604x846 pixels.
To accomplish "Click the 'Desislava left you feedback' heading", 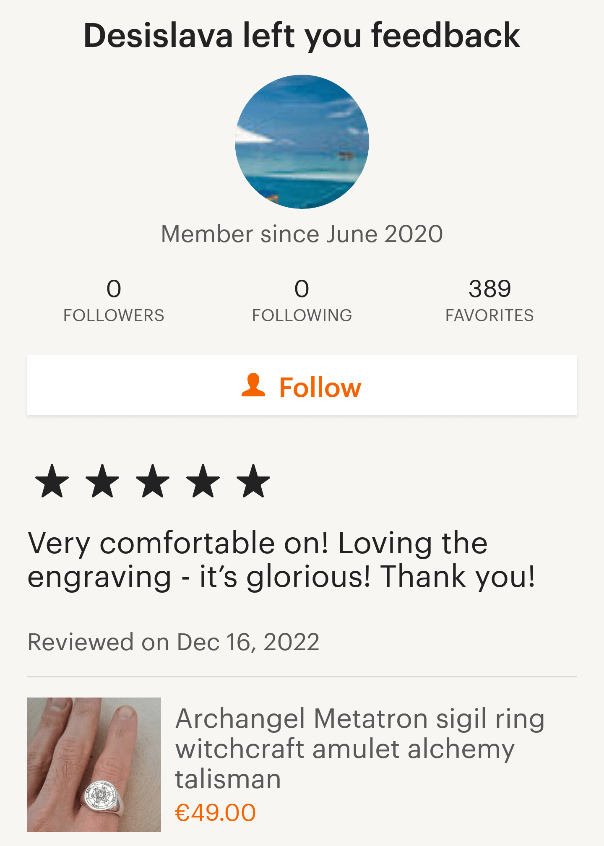I will click(302, 36).
